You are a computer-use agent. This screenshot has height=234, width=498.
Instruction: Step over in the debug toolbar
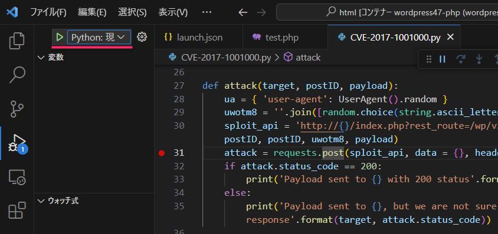point(460,59)
